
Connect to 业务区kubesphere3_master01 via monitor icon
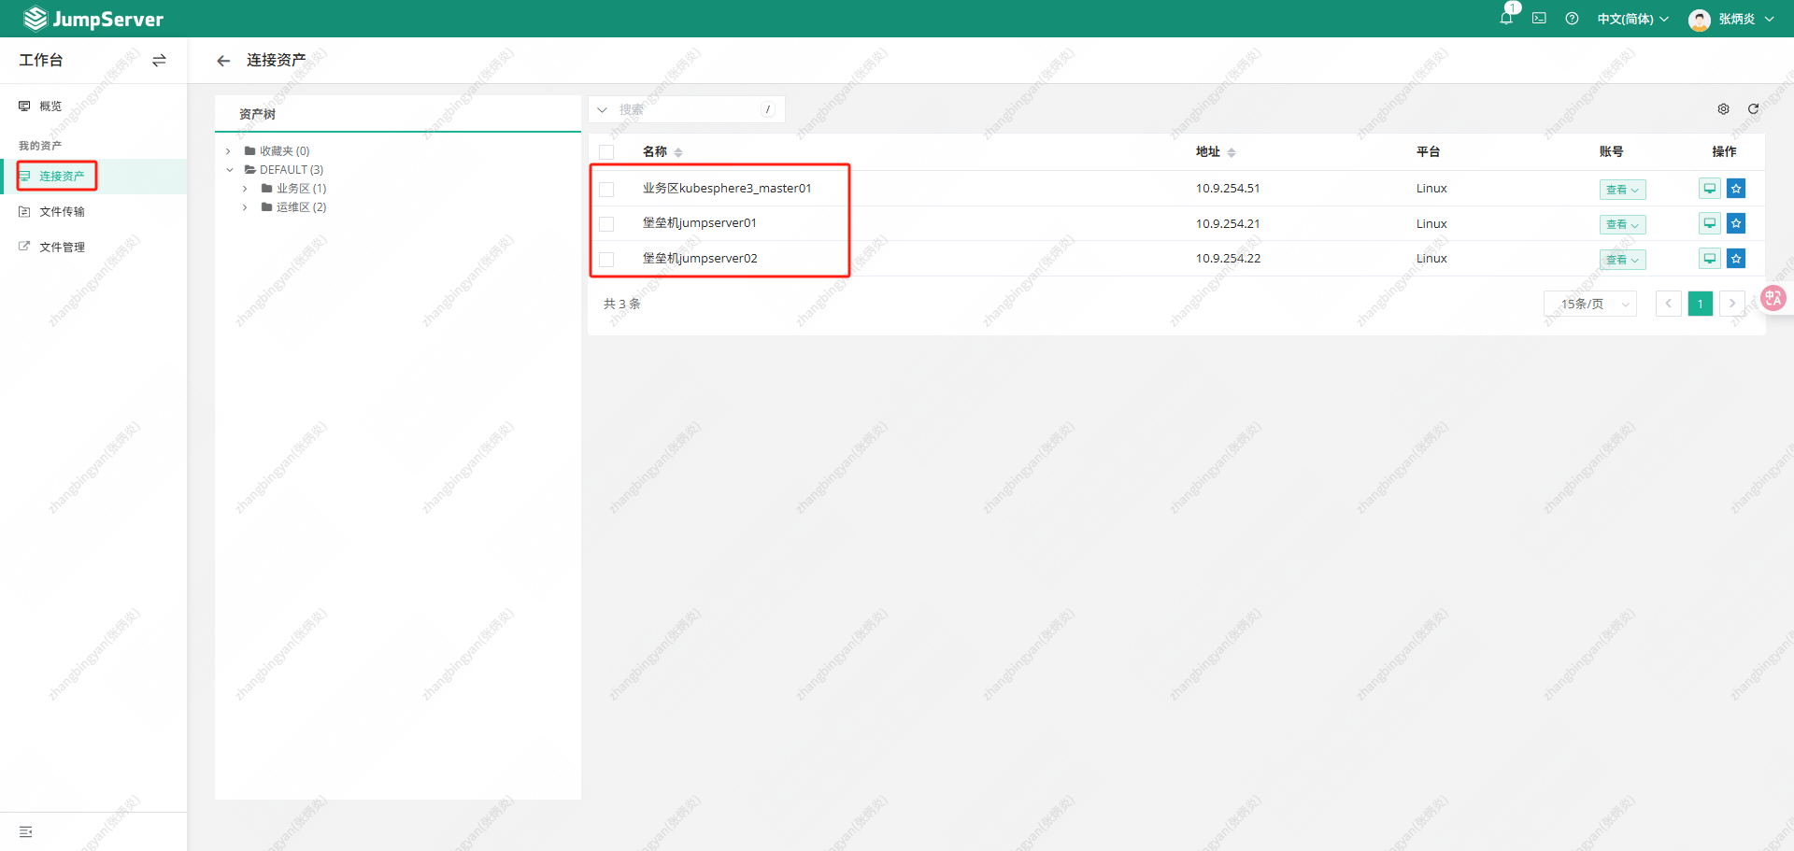tap(1709, 189)
